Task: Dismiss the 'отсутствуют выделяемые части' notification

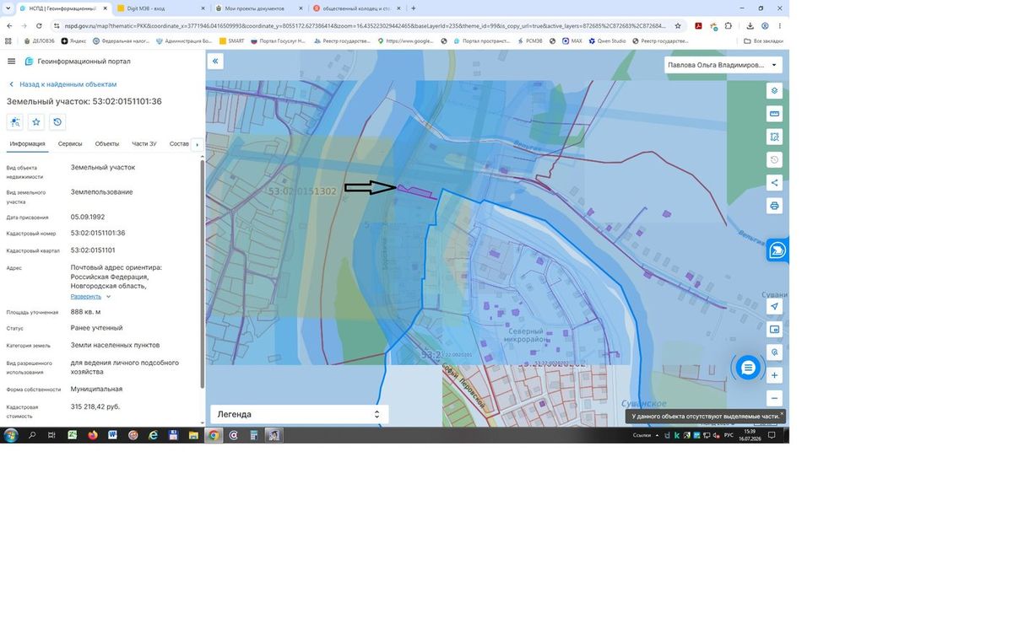Action: 782,413
